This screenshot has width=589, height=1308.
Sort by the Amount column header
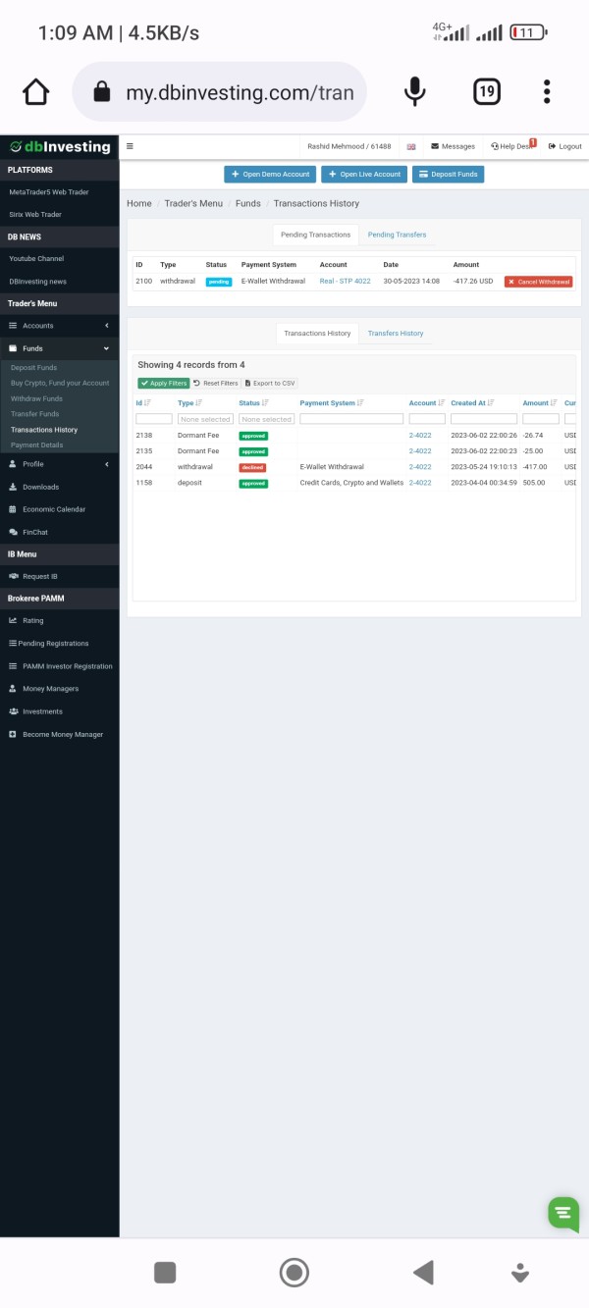[x=540, y=402]
